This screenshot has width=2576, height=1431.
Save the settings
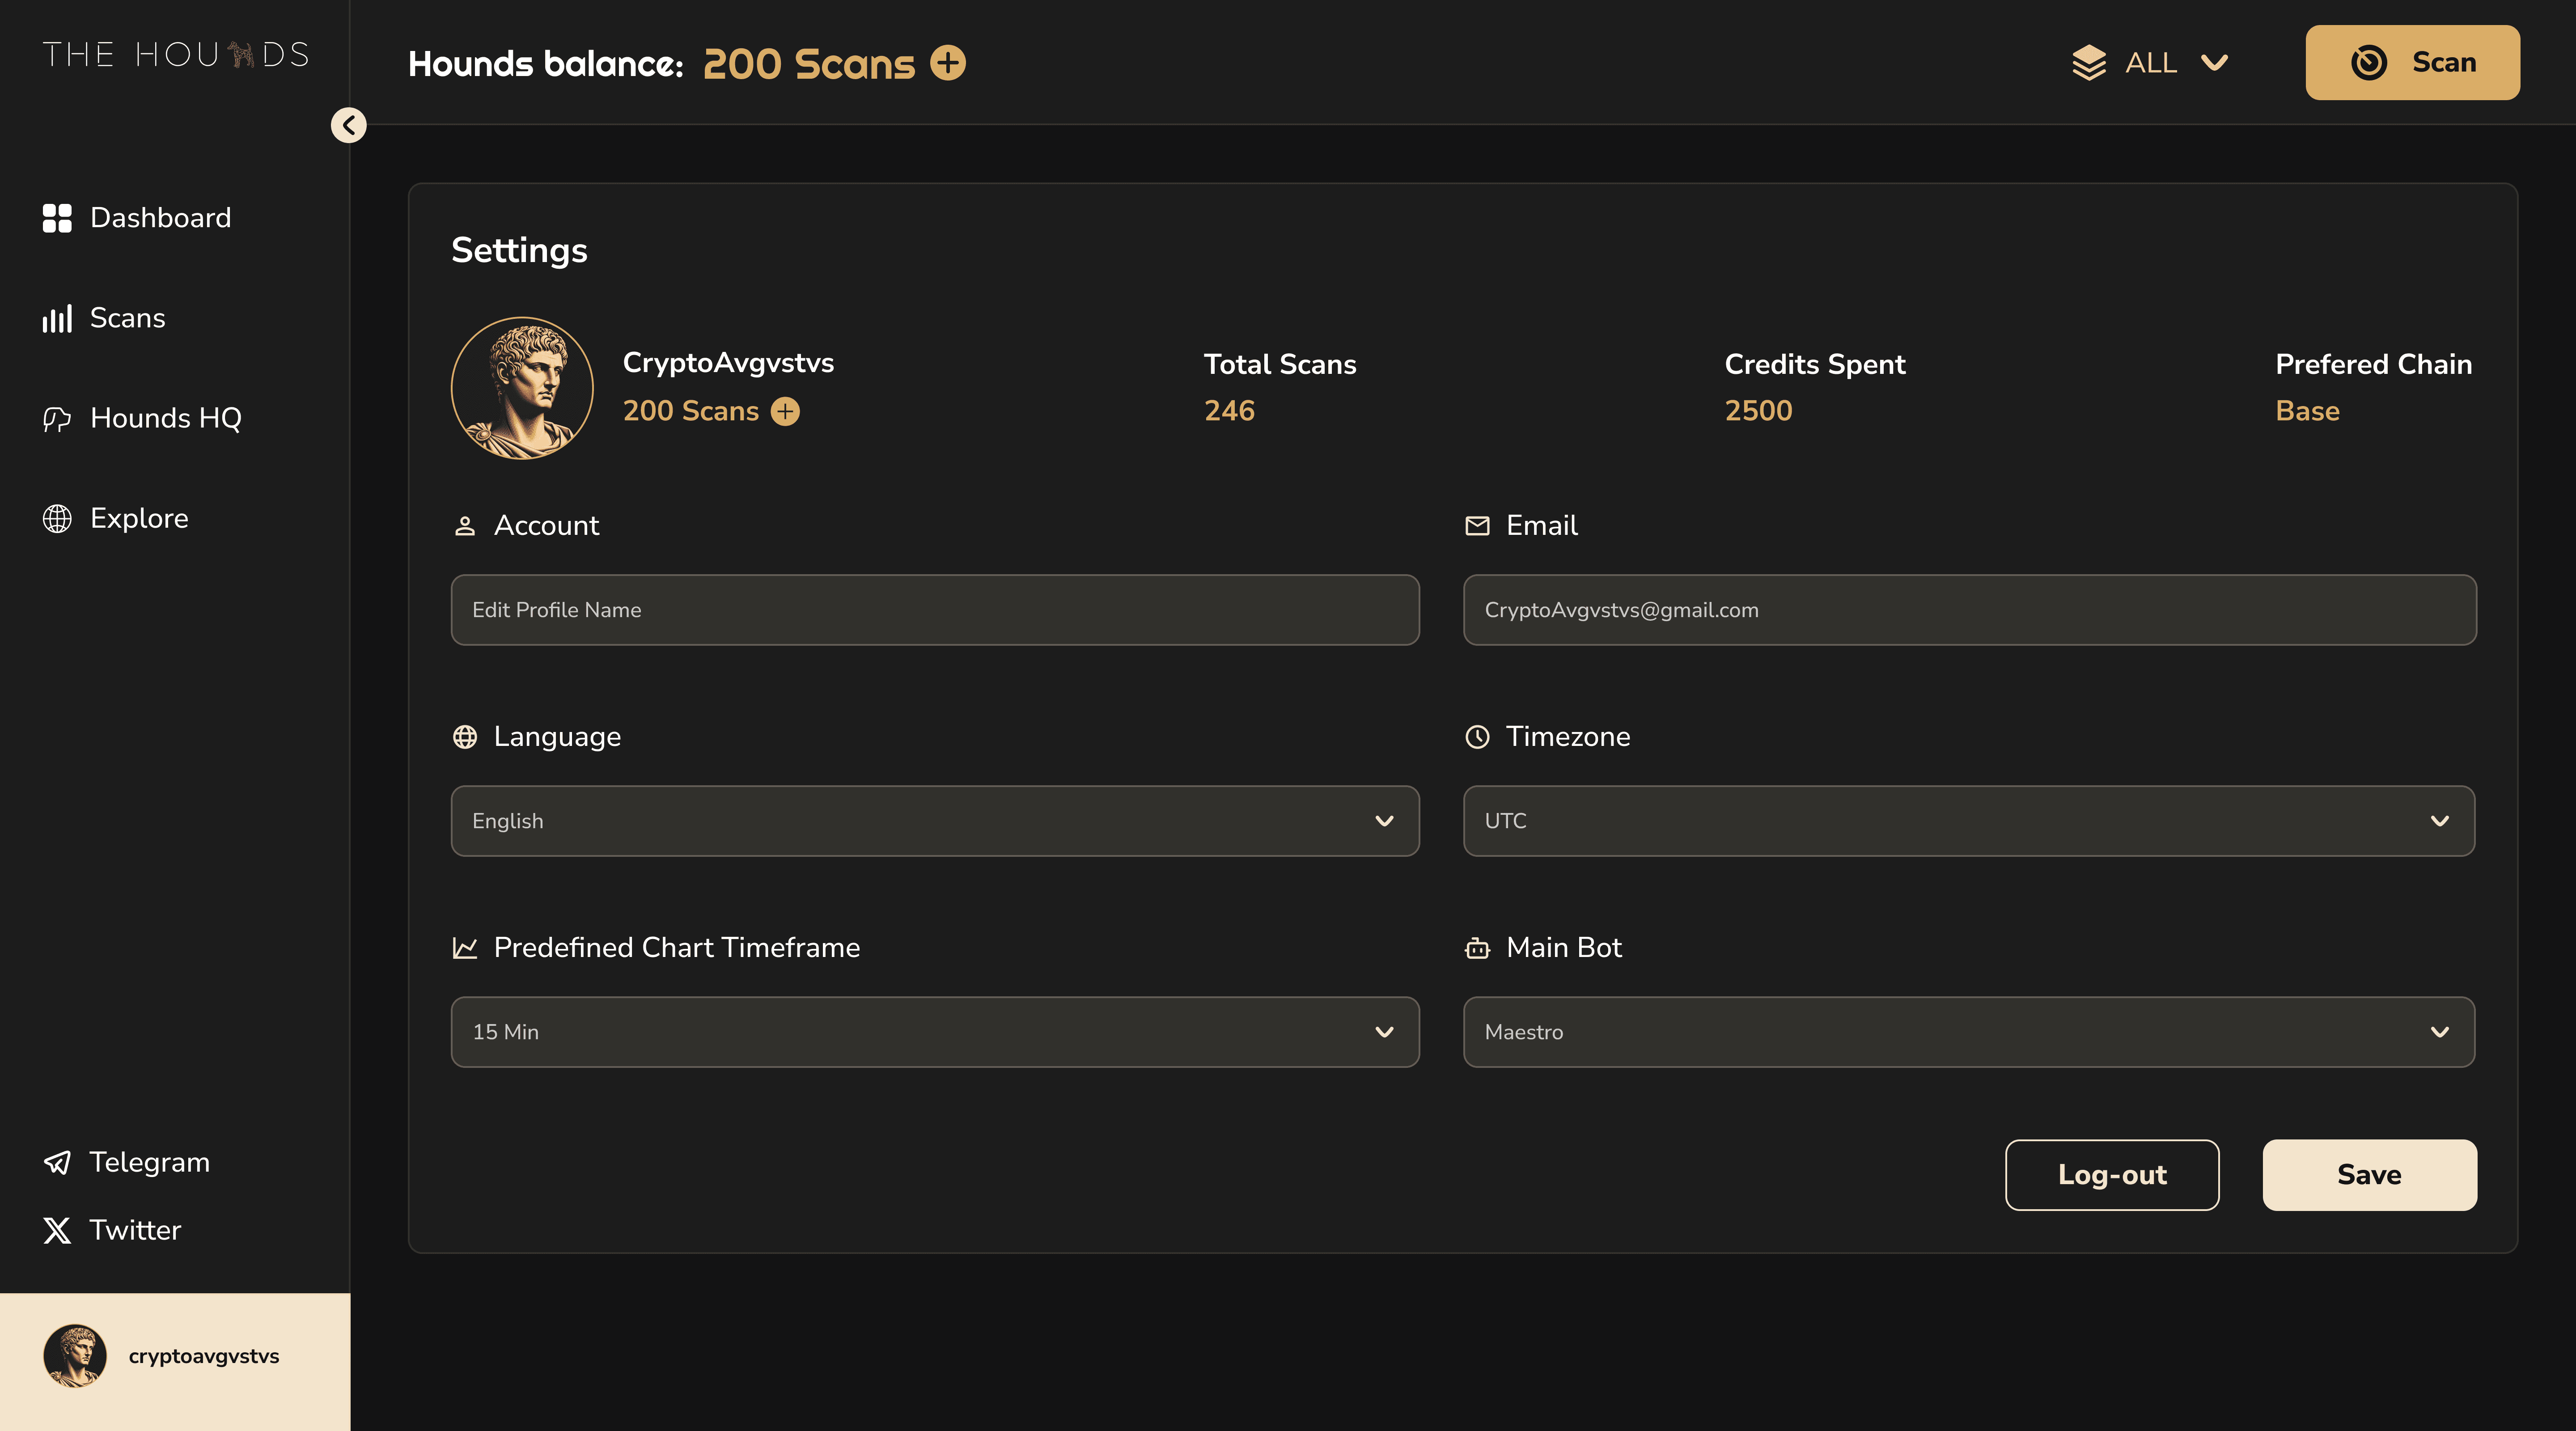click(2369, 1175)
